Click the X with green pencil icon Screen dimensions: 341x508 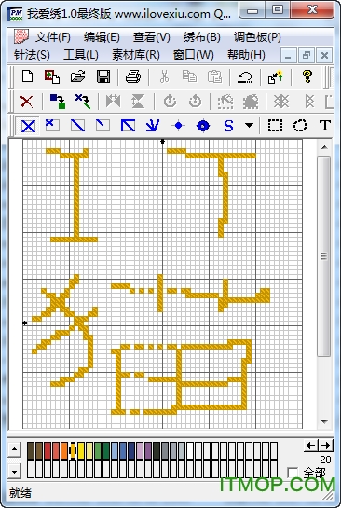point(83,102)
